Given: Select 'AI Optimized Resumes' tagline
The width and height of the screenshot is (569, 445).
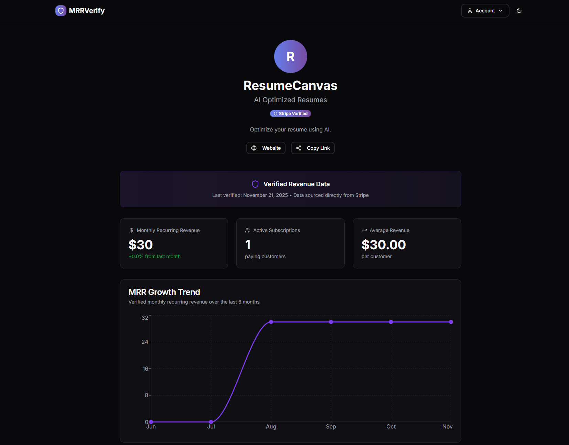Looking at the screenshot, I should (x=291, y=100).
